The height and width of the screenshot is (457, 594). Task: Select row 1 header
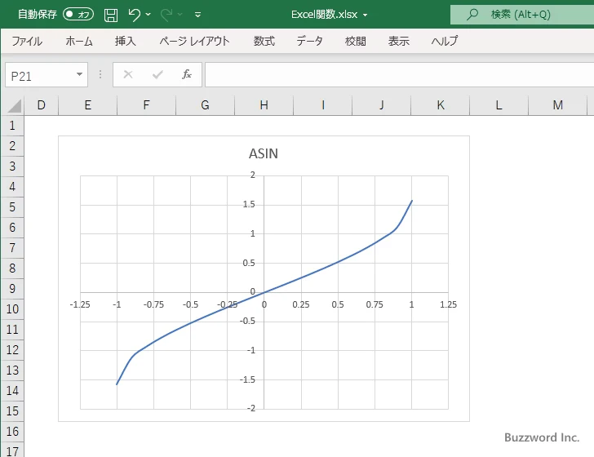coord(12,126)
